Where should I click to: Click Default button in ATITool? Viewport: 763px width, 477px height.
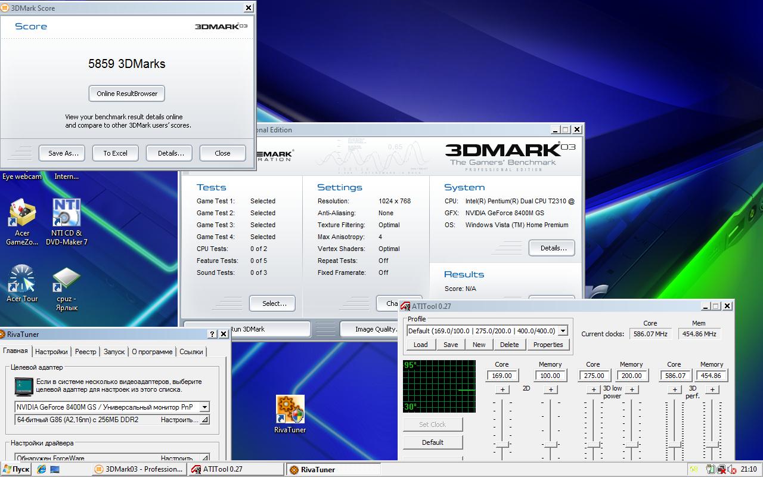pos(433,442)
